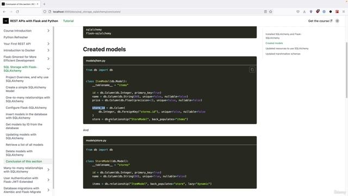The image size is (348, 196).
Task: Click the Created models heading
Action: [x=104, y=50]
